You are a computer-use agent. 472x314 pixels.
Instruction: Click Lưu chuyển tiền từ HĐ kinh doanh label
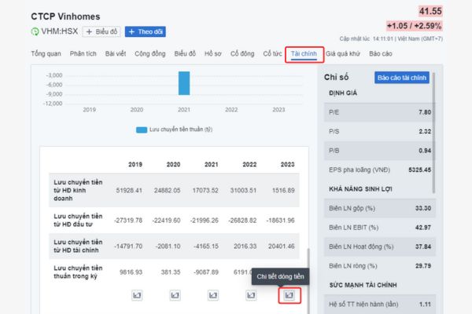point(78,191)
